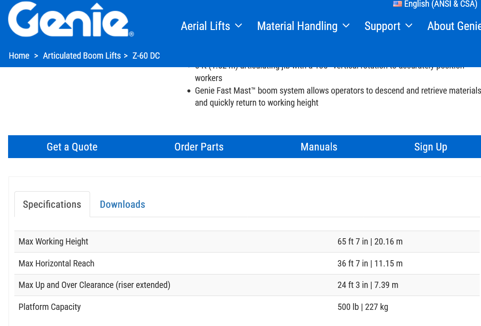Open the About Genie menu

point(454,26)
